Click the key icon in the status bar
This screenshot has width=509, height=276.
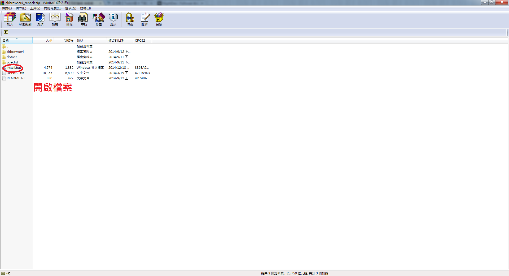point(8,273)
